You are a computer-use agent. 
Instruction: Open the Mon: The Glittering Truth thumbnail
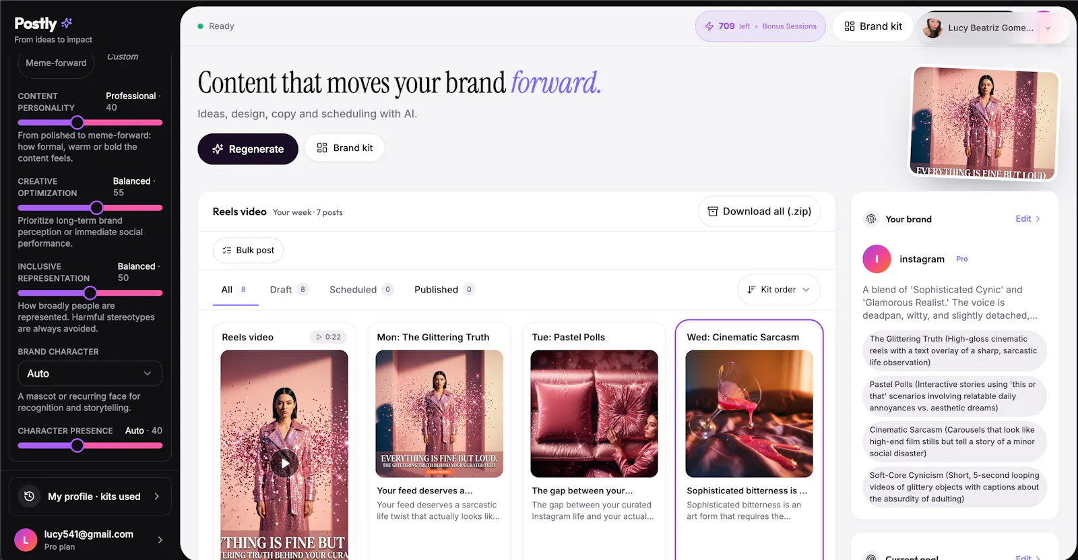tap(439, 414)
